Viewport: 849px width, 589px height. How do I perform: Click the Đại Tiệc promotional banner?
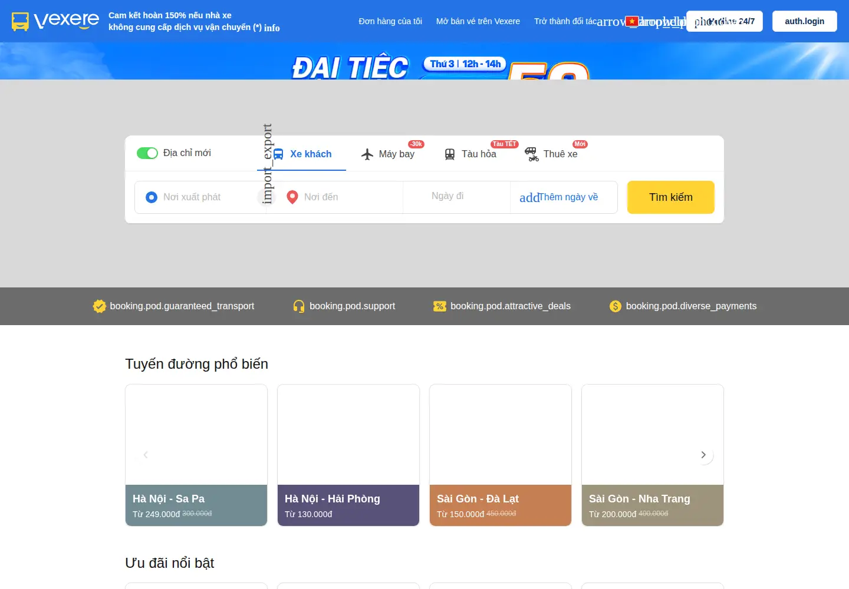pyautogui.click(x=424, y=61)
